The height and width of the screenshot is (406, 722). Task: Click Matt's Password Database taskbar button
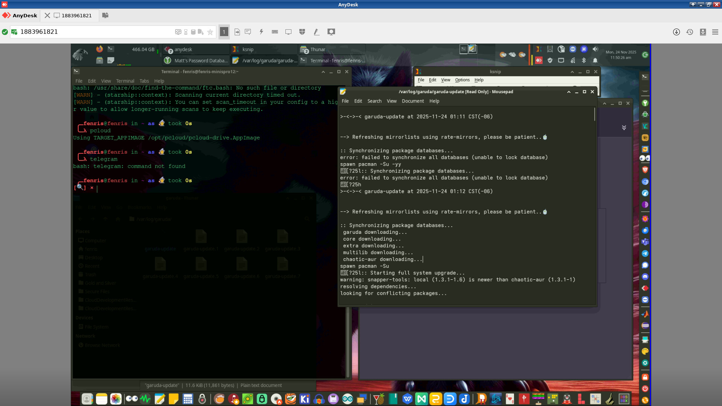196,61
